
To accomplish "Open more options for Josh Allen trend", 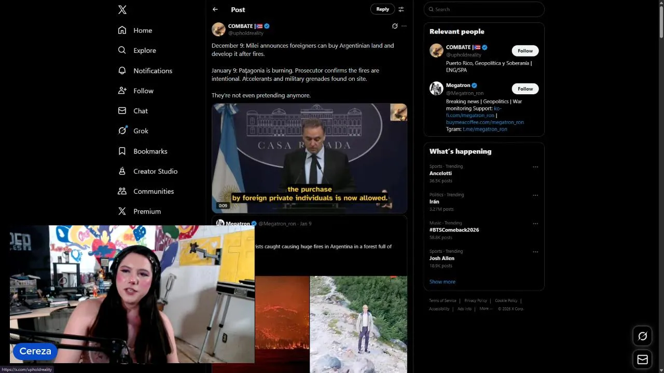I will (535, 252).
